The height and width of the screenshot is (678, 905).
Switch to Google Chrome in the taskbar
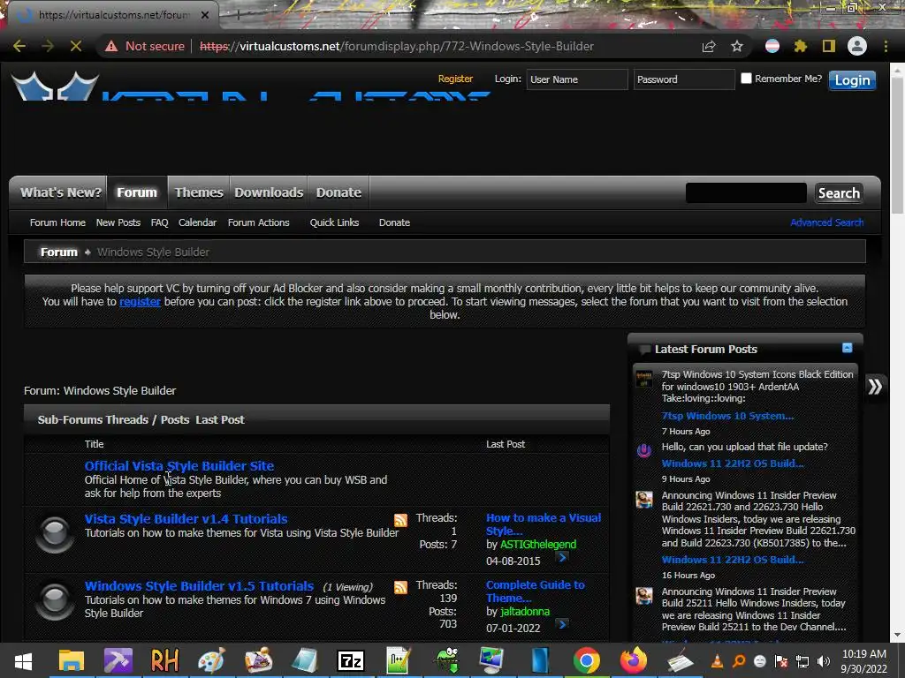tap(587, 660)
